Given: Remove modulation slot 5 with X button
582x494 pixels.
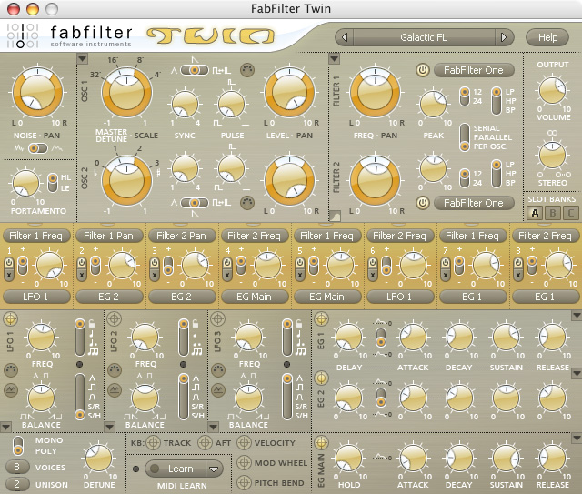Looking at the screenshot, I should click(x=300, y=276).
